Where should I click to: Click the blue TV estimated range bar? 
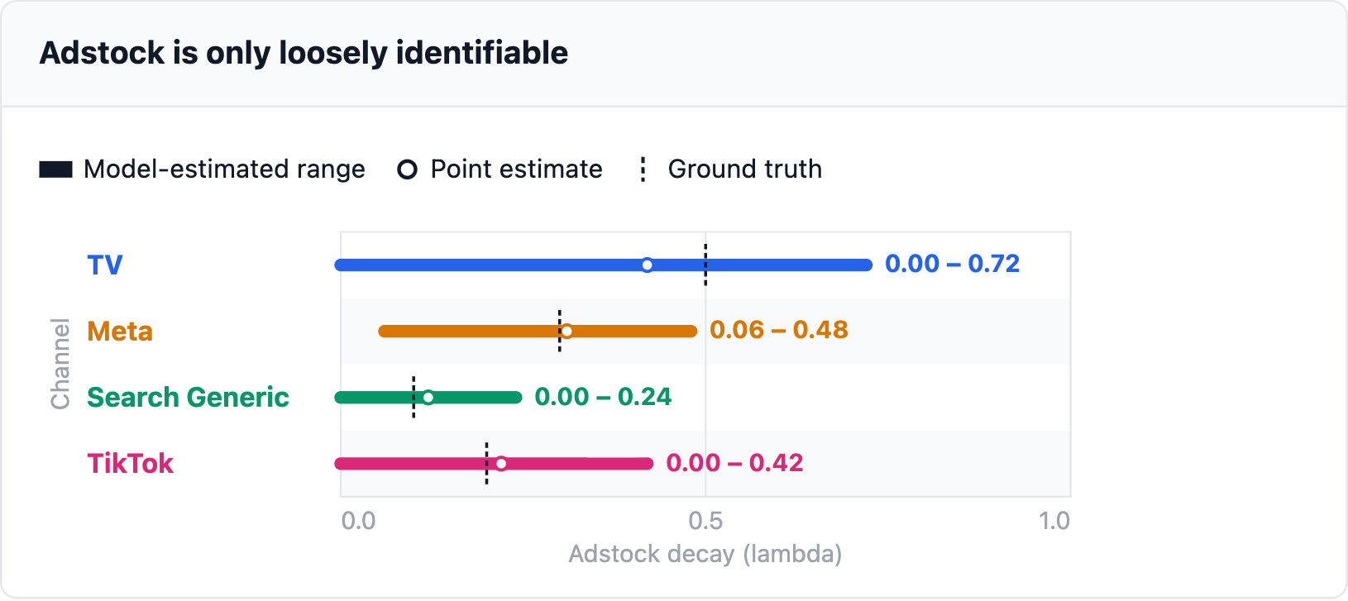pos(604,265)
